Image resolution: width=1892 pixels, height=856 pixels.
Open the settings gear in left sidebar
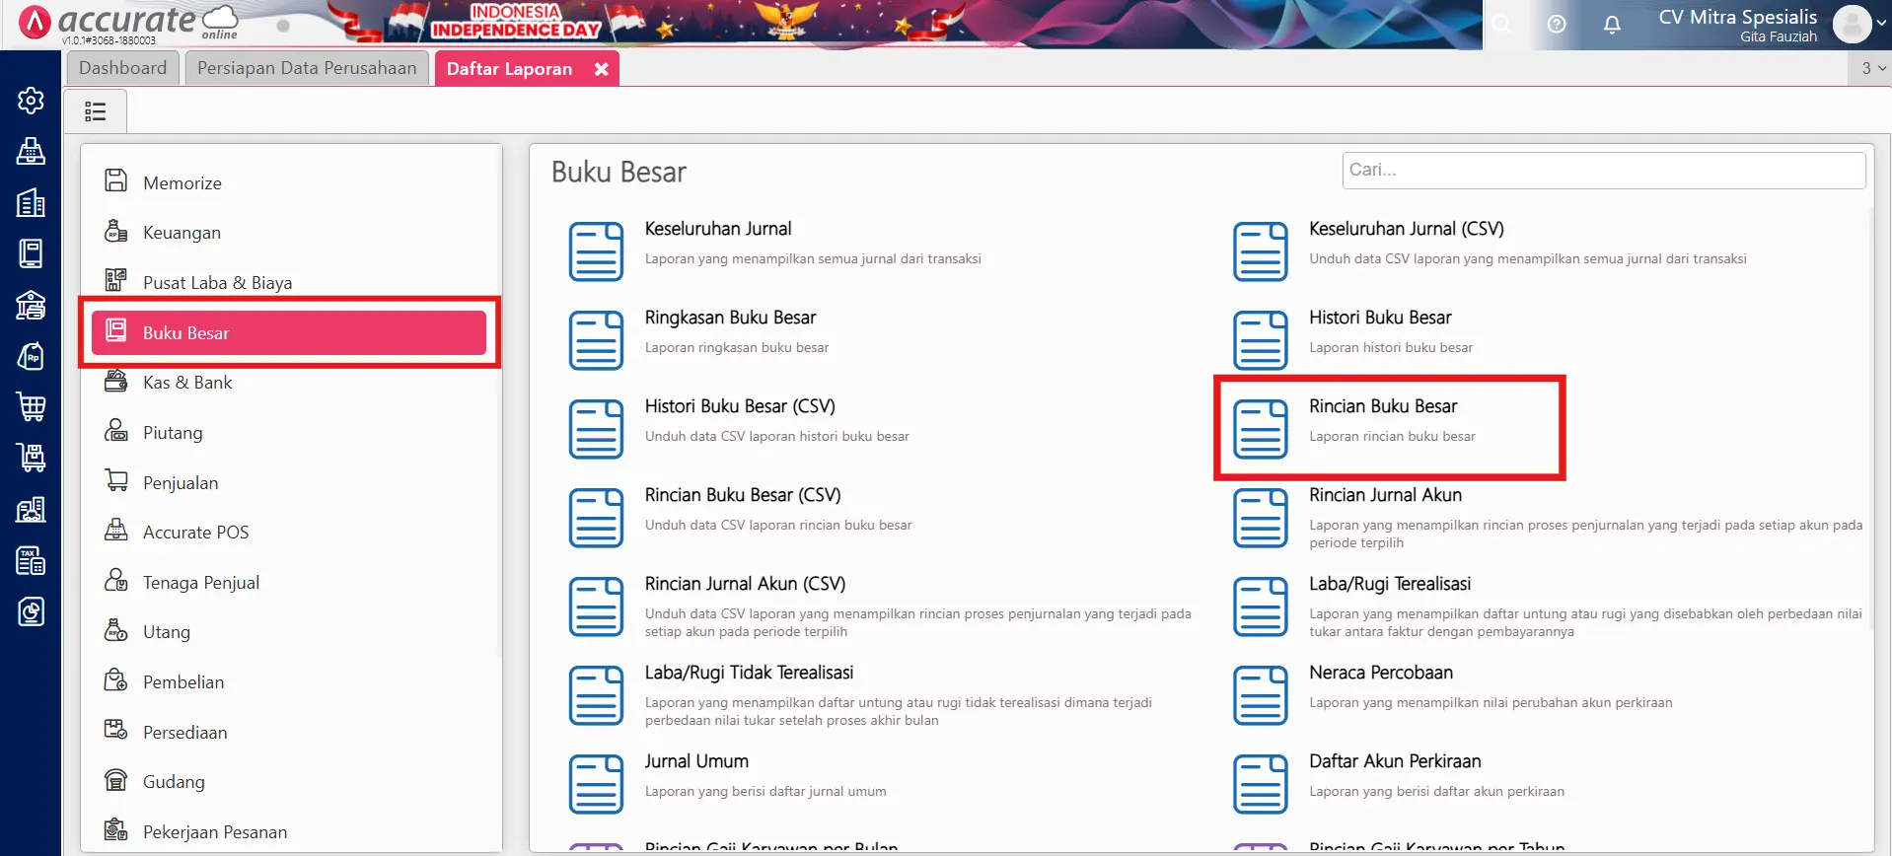tap(31, 101)
